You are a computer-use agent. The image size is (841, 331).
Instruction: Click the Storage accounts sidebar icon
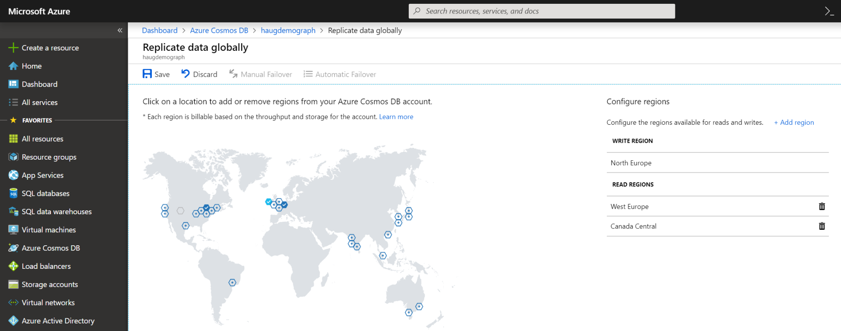pyautogui.click(x=13, y=284)
